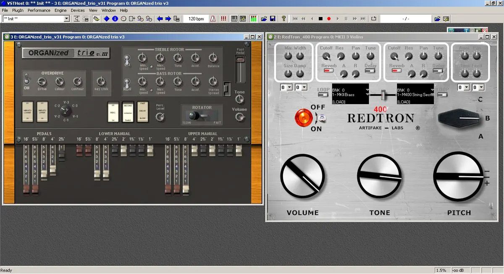Toggle the metronome icon beside tempo
The image size is (504, 274).
[x=213, y=19]
